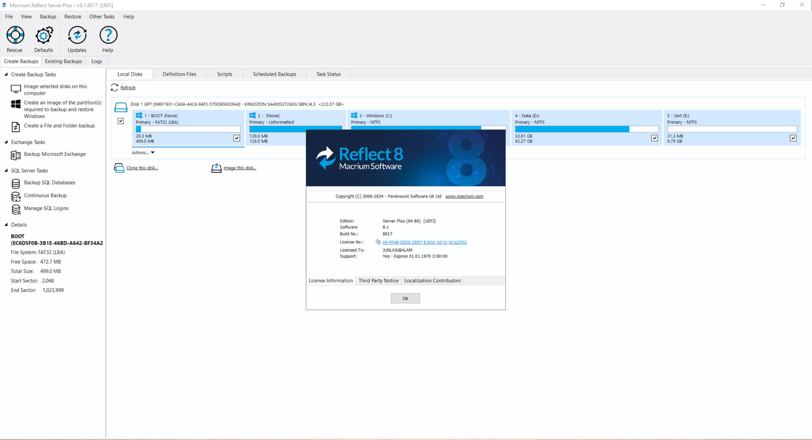The height and width of the screenshot is (440, 812).
Task: Select the Create Backups tab
Action: coord(21,61)
